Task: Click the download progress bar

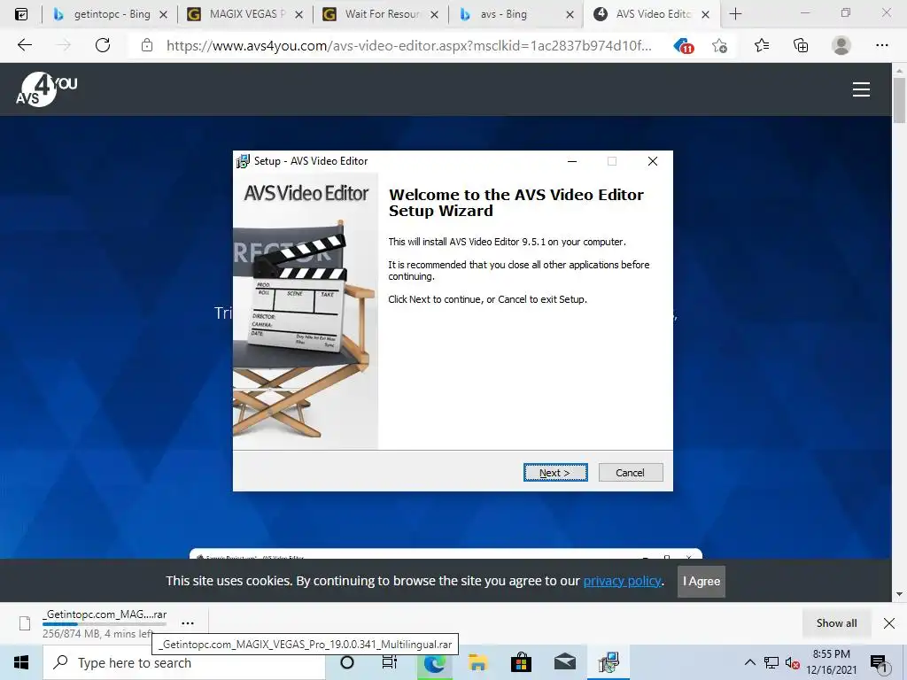Action: tap(105, 624)
